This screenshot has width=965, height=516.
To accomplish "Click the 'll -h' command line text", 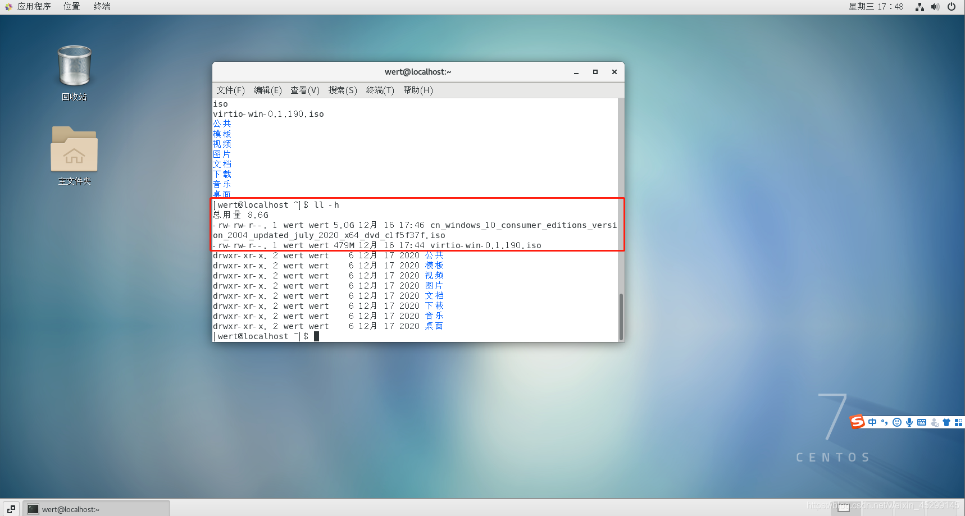I will [326, 205].
